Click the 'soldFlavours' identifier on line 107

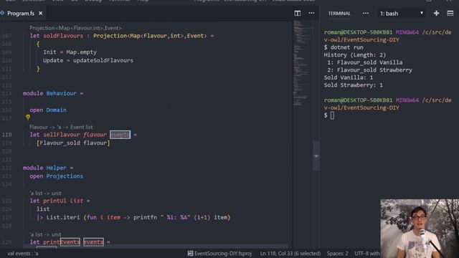click(x=63, y=36)
